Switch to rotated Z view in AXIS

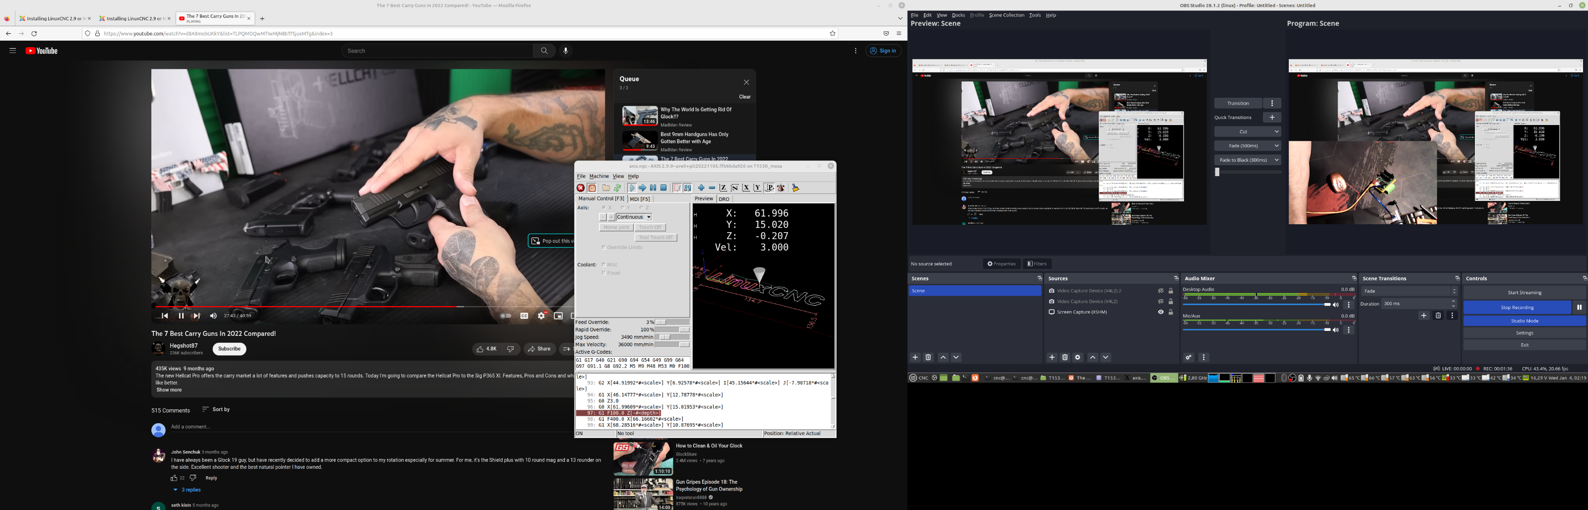pos(735,188)
